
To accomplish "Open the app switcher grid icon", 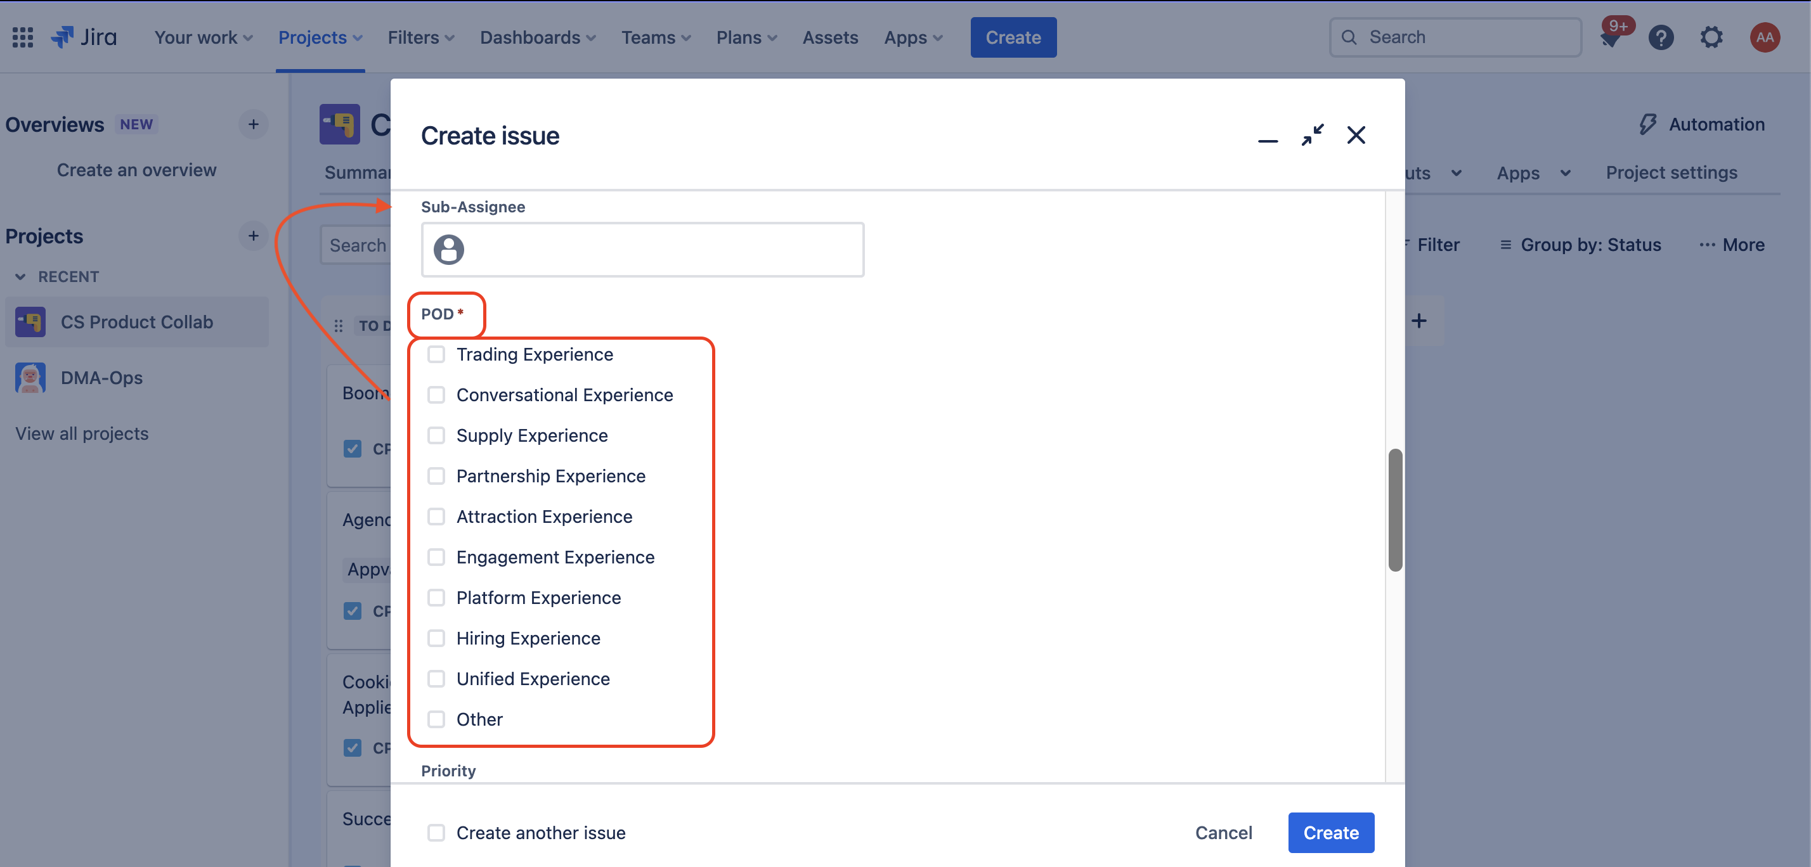I will click(22, 37).
